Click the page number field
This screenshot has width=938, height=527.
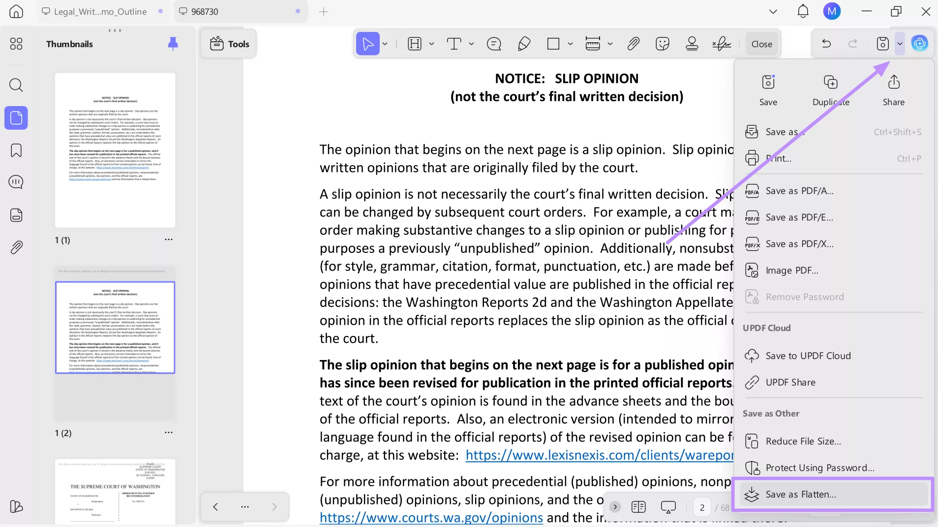point(702,507)
